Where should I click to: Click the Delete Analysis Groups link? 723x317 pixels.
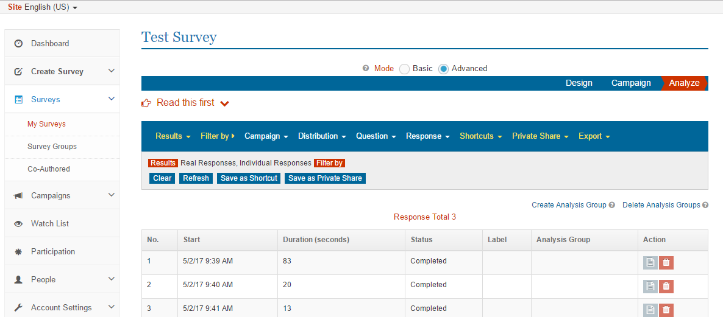[x=661, y=205]
